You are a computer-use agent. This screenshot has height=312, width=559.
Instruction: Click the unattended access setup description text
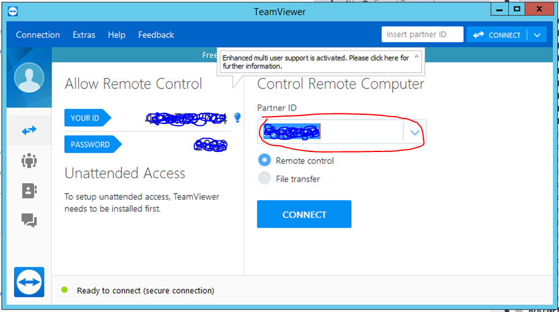142,203
